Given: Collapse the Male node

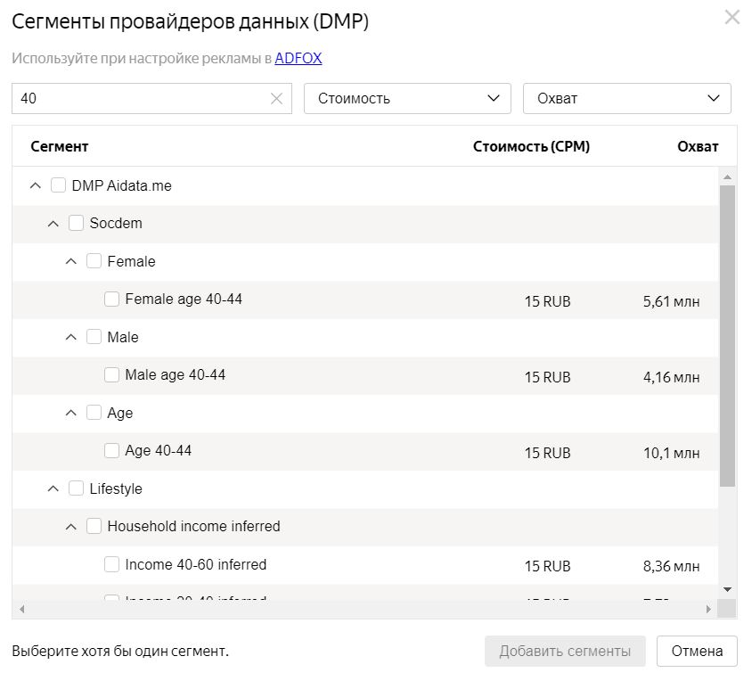Looking at the screenshot, I should pos(70,337).
